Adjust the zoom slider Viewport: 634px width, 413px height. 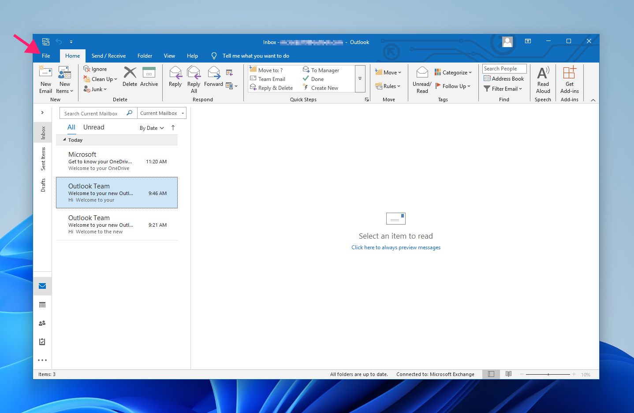pos(548,374)
